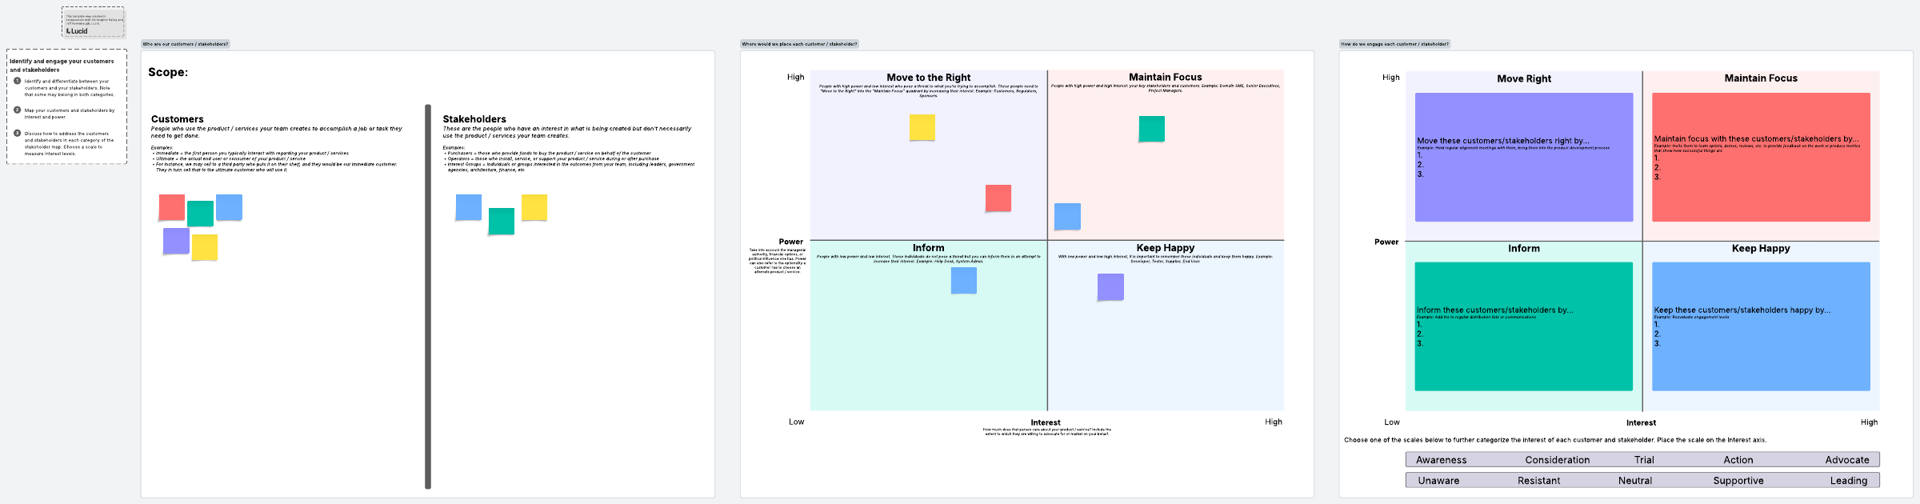Click the 'Advocate' label on the awareness scale

tap(1846, 460)
